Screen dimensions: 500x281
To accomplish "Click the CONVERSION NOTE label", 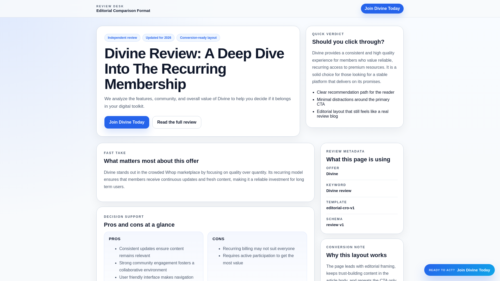I will [346, 247].
